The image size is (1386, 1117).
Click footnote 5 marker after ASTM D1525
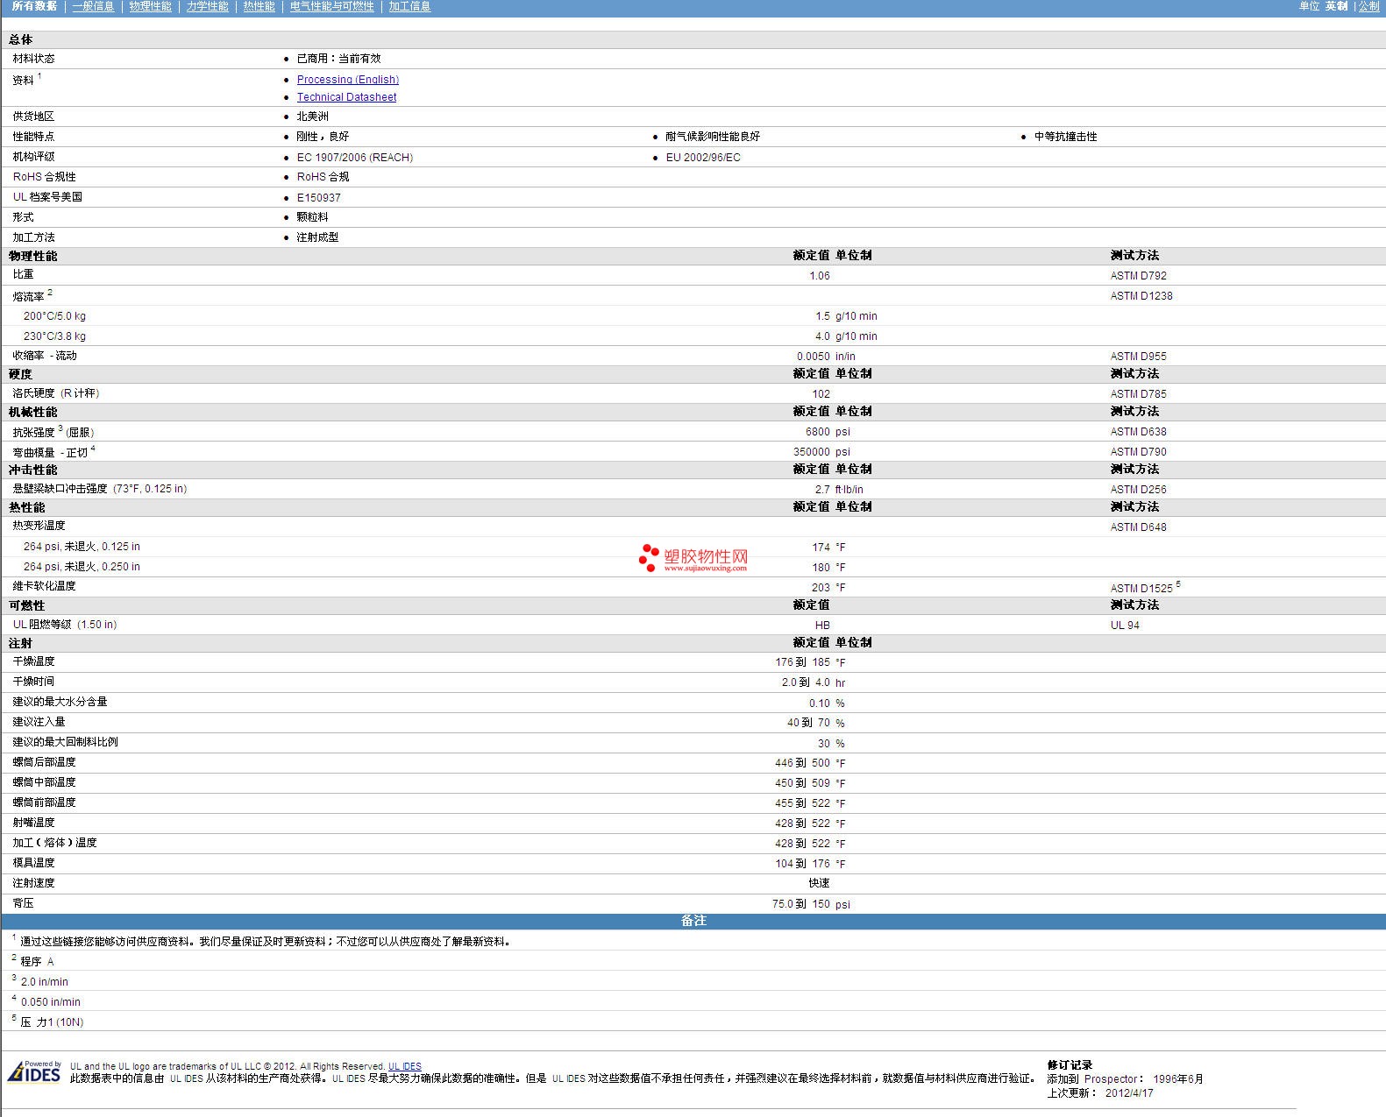coord(1177,584)
